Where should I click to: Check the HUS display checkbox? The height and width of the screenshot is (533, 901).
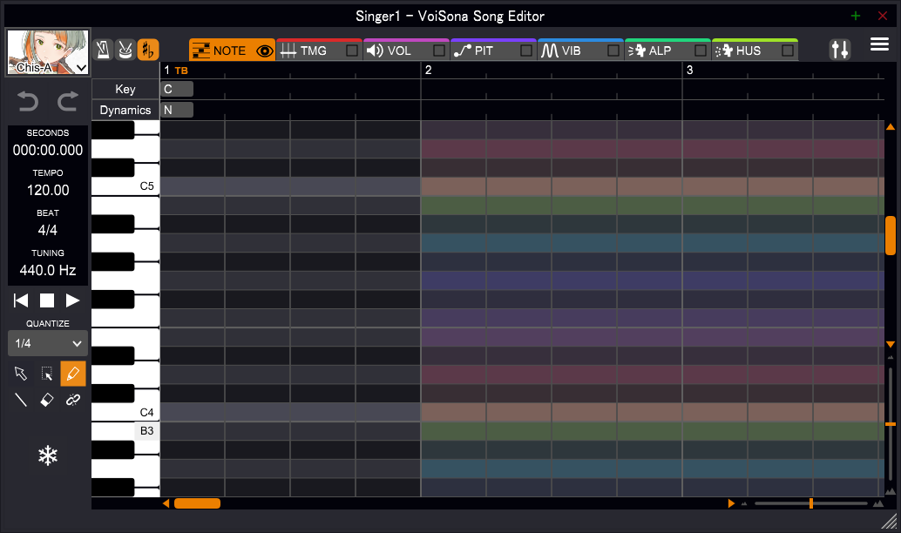(787, 51)
